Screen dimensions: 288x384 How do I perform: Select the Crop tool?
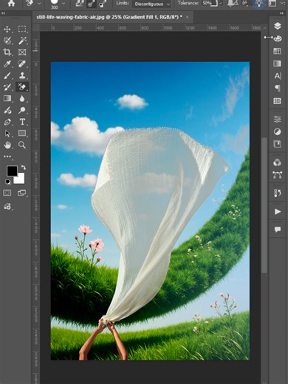pos(7,52)
